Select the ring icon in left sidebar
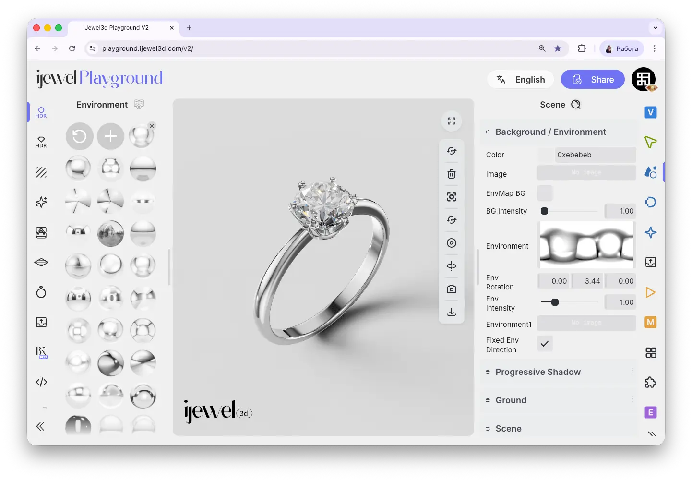Viewport: 692px width, 481px height. click(x=41, y=292)
